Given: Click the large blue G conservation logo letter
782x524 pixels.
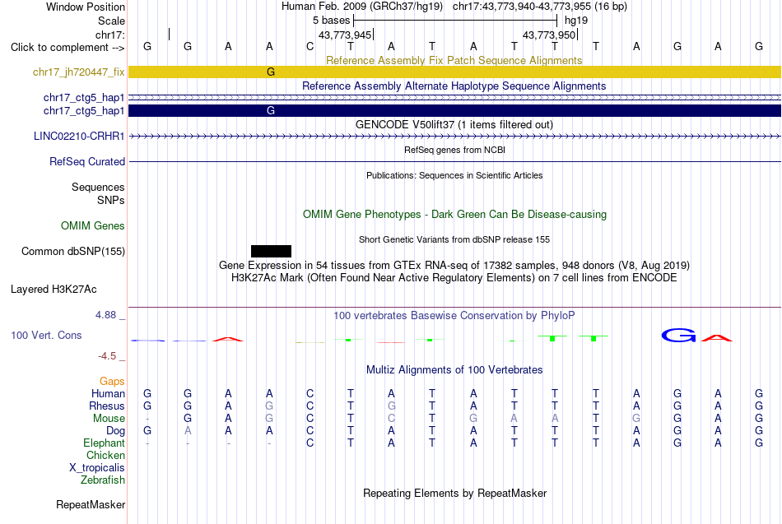Looking at the screenshot, I should (678, 336).
